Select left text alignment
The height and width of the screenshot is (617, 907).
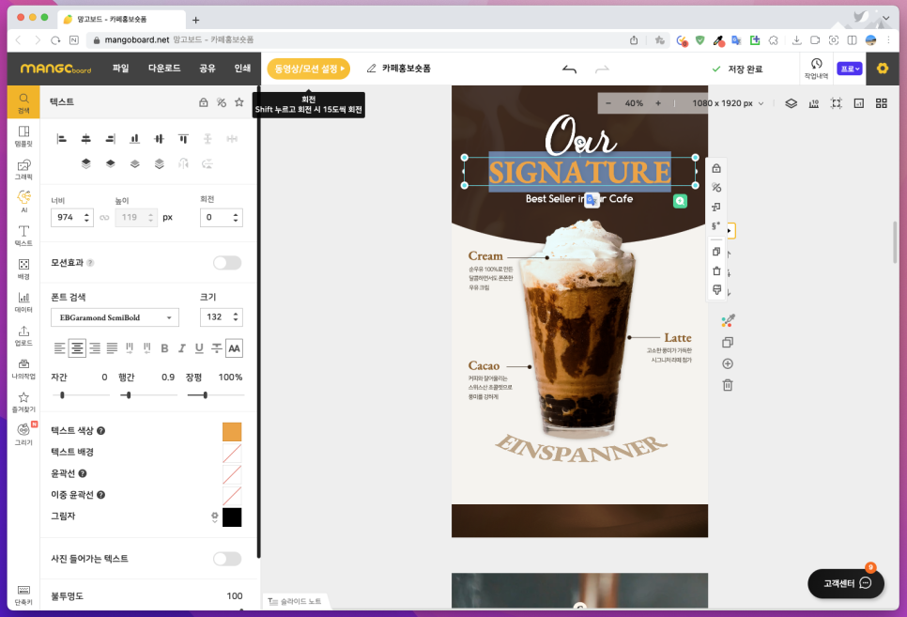[x=59, y=347]
